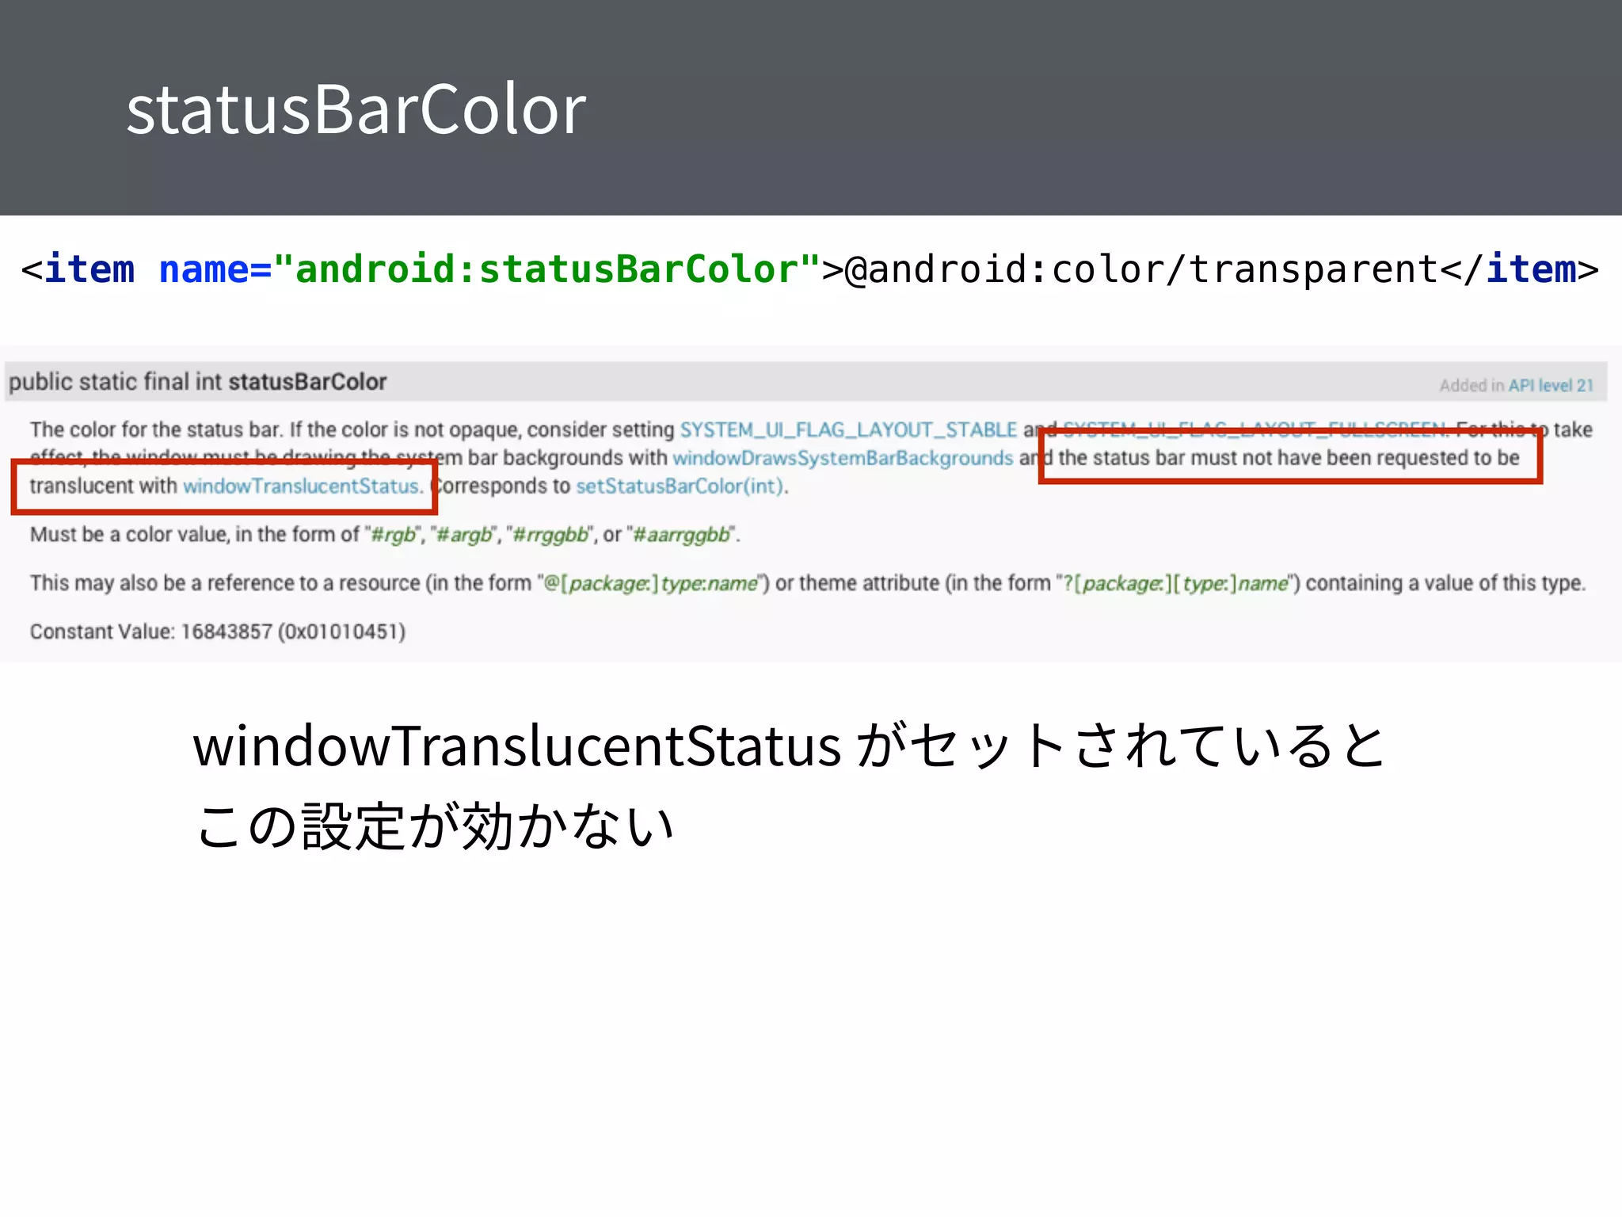Open the SYSTEM_UI_FLAG_LAYOUT_STABLE link
The width and height of the screenshot is (1622, 1217).
pos(848,429)
